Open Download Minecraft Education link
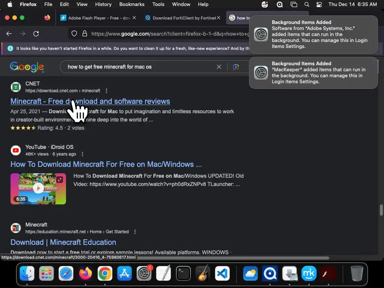The width and height of the screenshot is (384, 288). pos(63,242)
